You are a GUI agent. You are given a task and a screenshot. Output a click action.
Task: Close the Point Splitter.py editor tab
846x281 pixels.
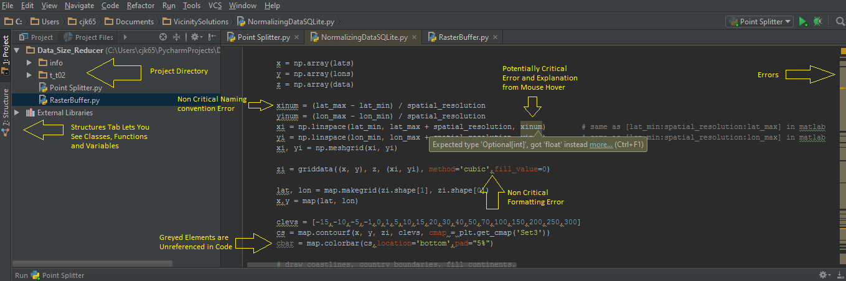(x=297, y=37)
